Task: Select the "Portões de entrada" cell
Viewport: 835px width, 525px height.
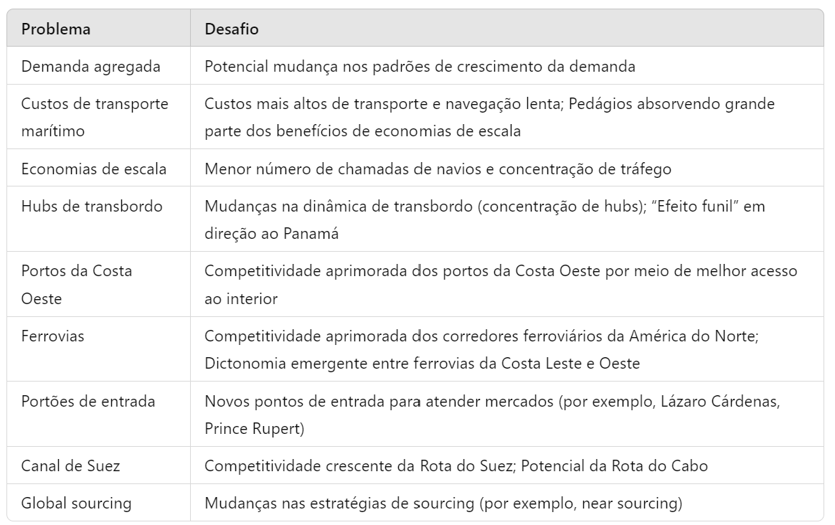Action: [88, 402]
